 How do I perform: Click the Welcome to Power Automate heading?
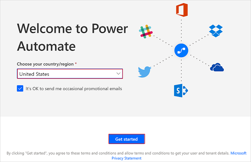73,37
